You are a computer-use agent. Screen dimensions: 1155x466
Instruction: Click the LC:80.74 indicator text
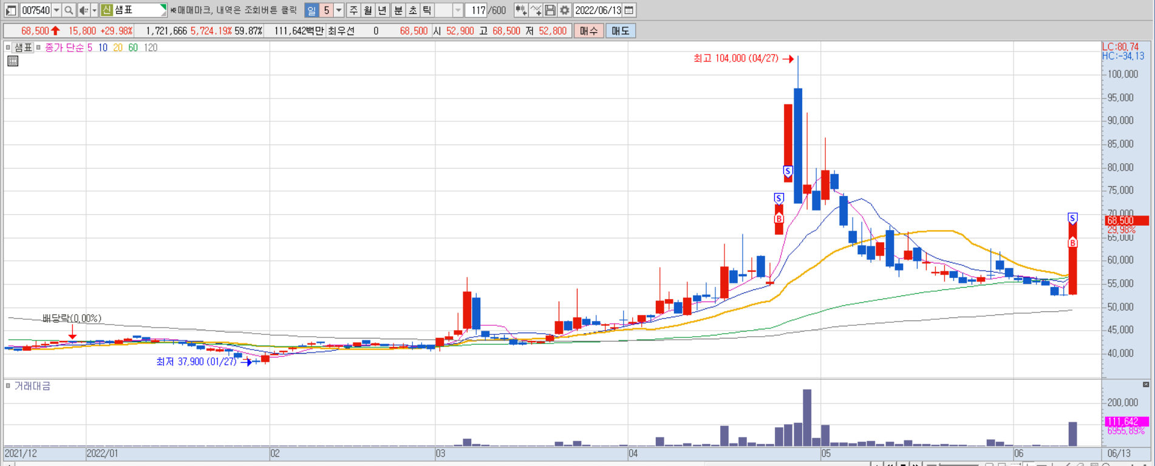1120,47
